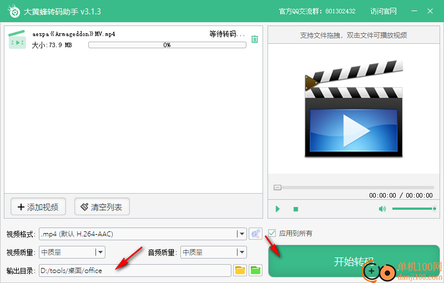
Task: Click the 清空列表 button
Action: click(102, 207)
